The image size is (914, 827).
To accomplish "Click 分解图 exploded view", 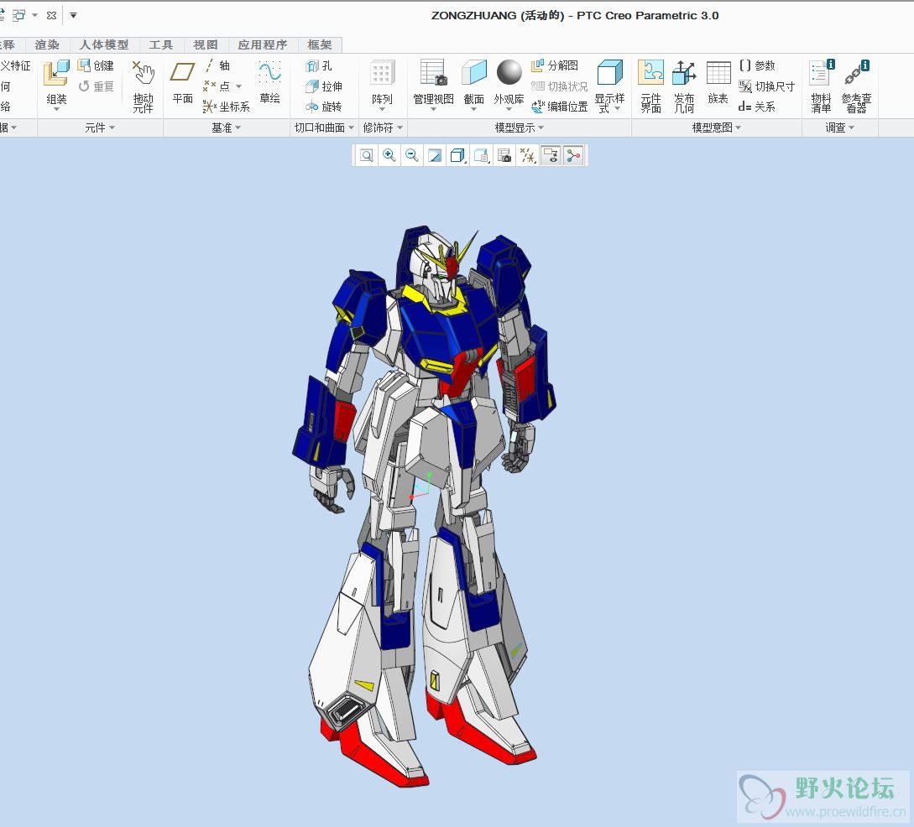I will point(554,65).
